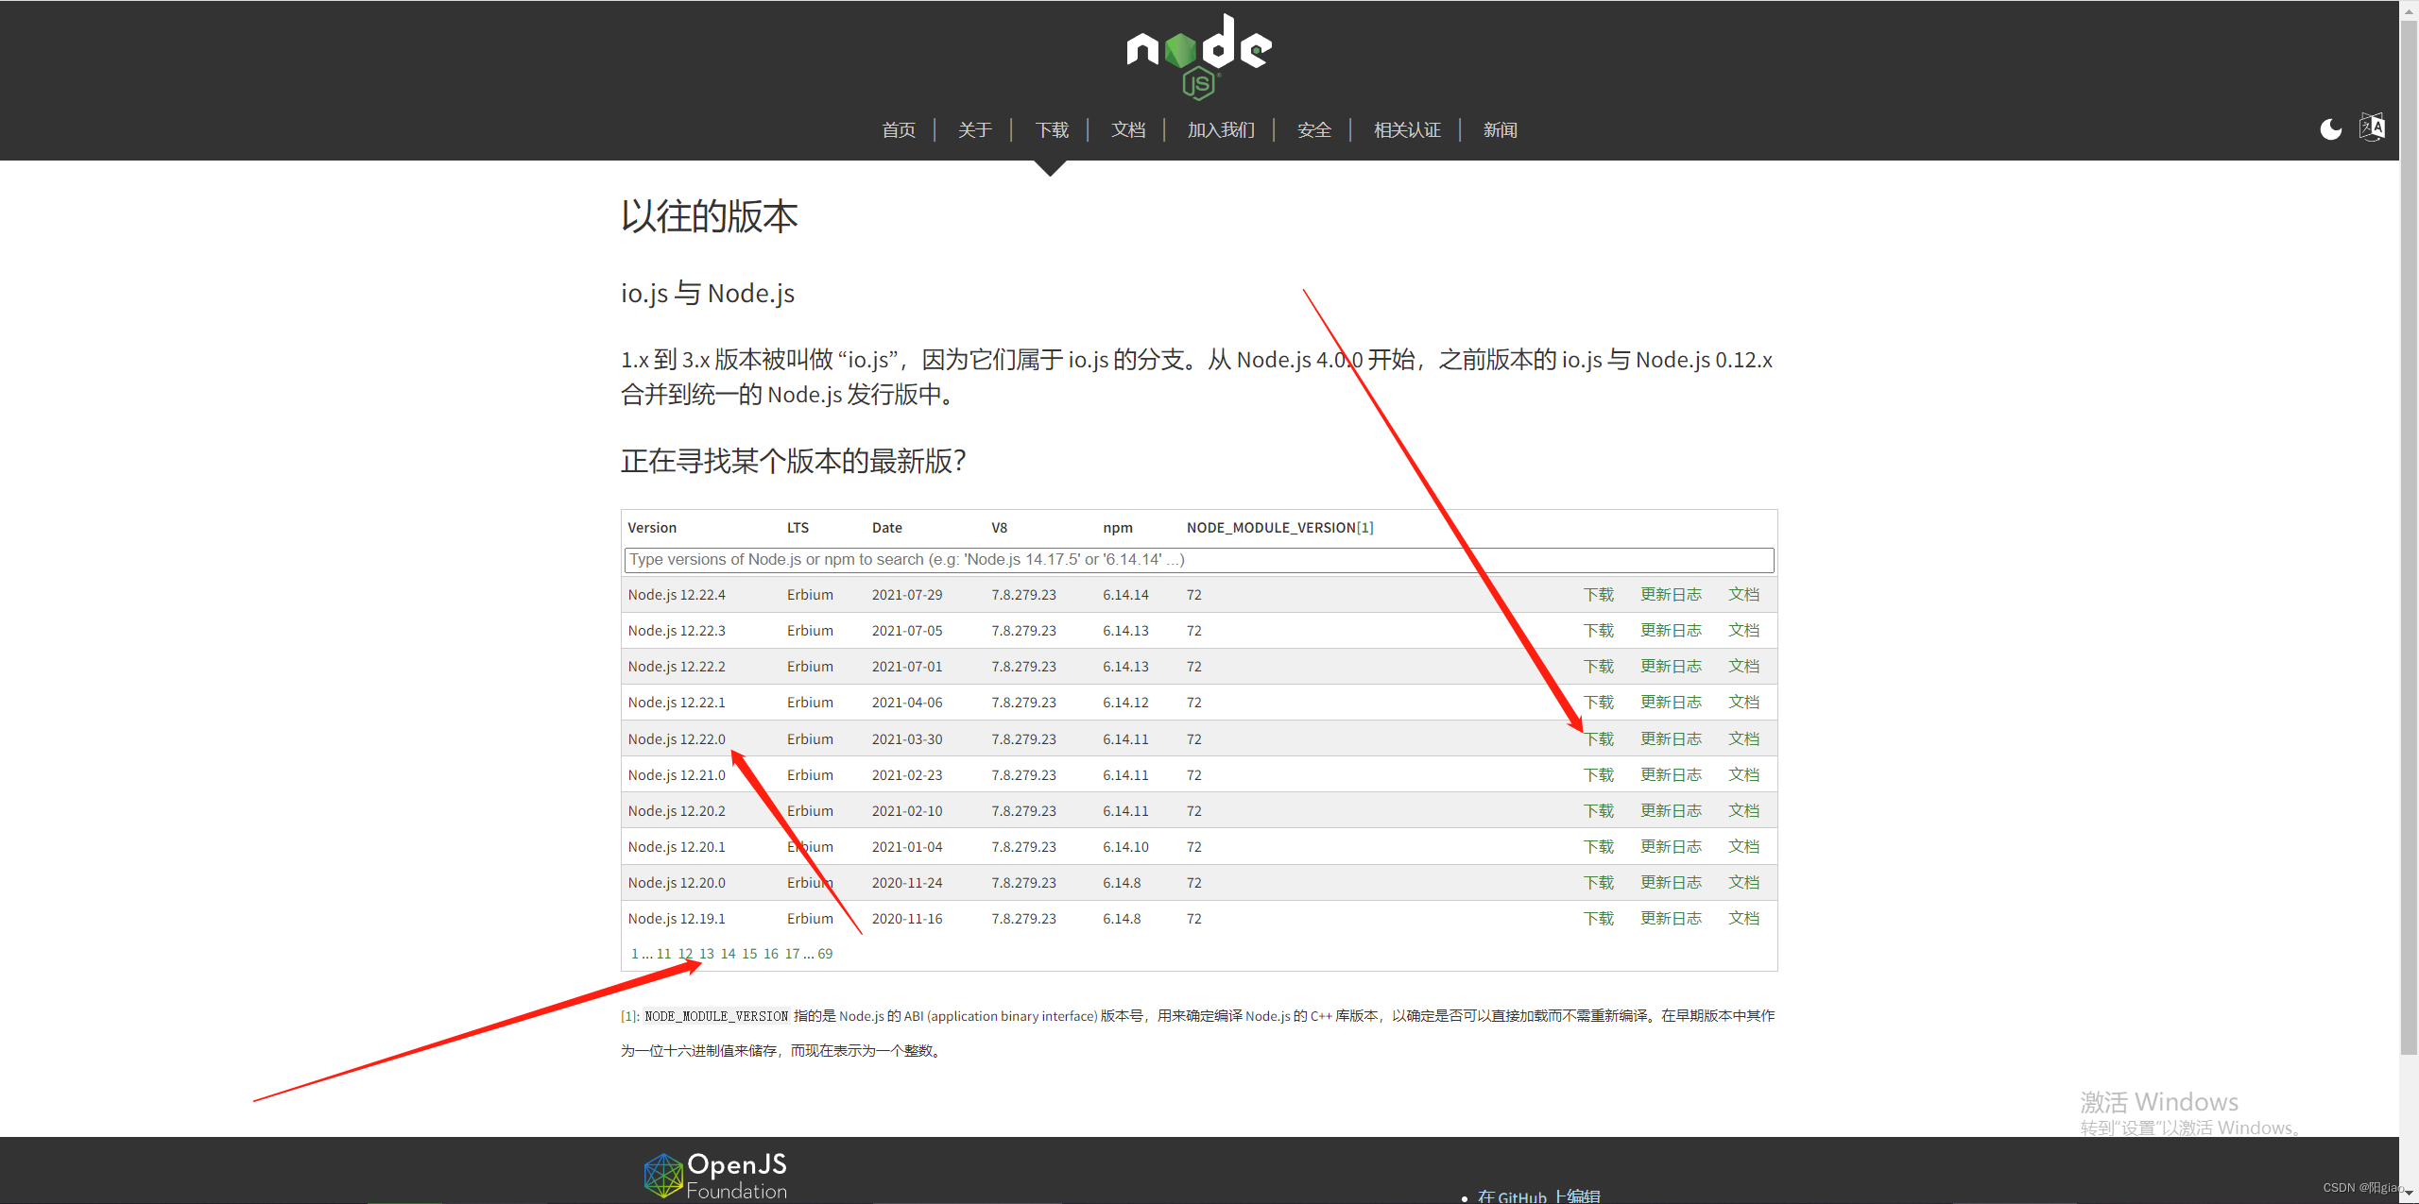Viewport: 2419px width, 1204px height.
Task: Open the 新闻 navigation item
Action: click(1500, 130)
